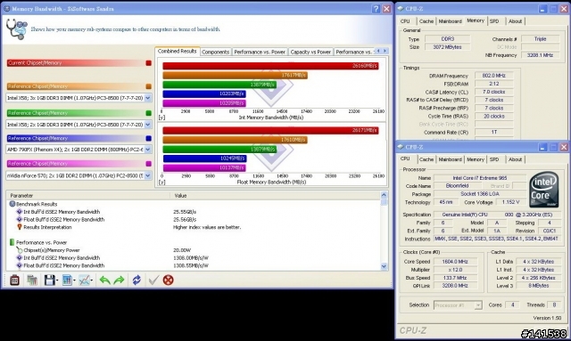Select the Combined Results tab
This screenshot has height=341, width=571.
click(177, 52)
